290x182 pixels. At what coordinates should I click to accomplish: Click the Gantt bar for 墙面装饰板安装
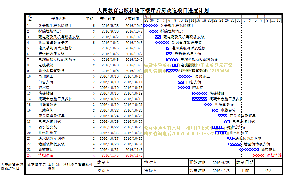[x=235, y=144]
